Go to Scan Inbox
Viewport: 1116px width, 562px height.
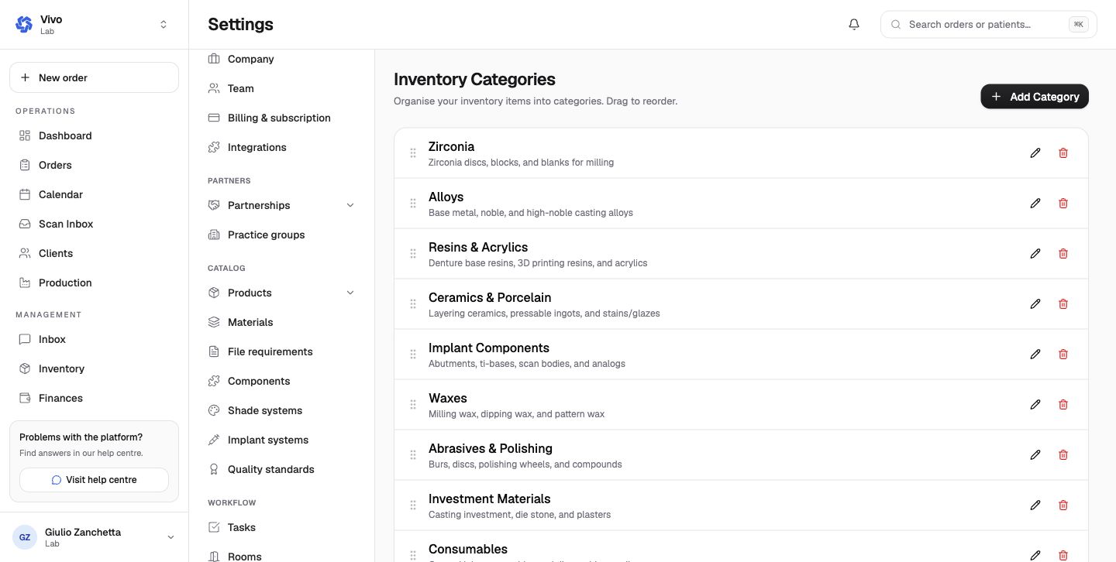(x=94, y=224)
